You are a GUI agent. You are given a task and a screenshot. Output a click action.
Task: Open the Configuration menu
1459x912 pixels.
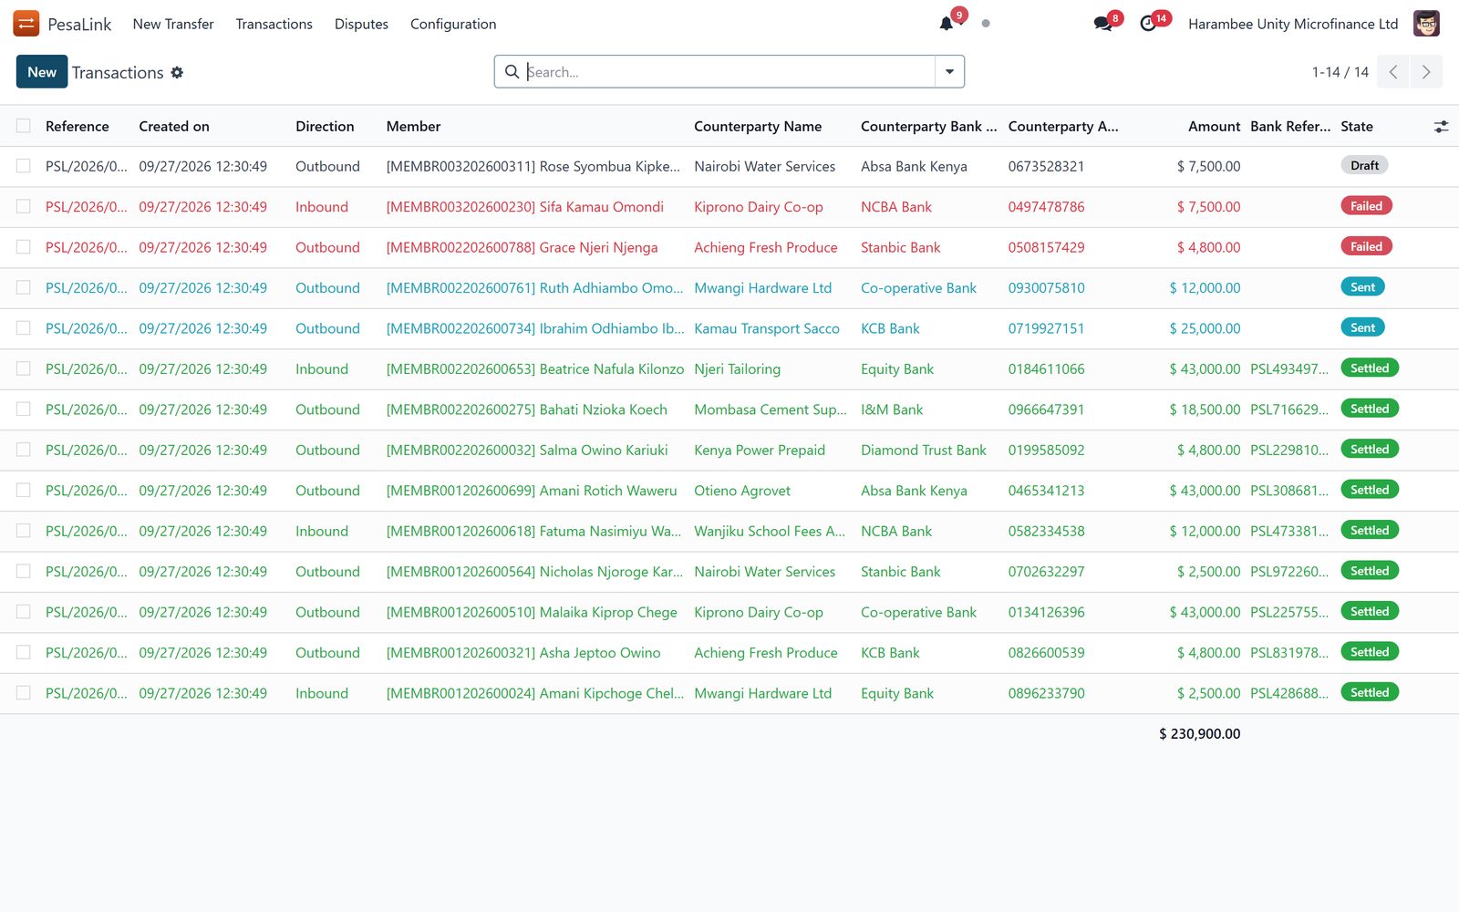coord(453,24)
